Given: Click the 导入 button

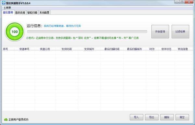Looking at the screenshot, I should pos(136,117).
